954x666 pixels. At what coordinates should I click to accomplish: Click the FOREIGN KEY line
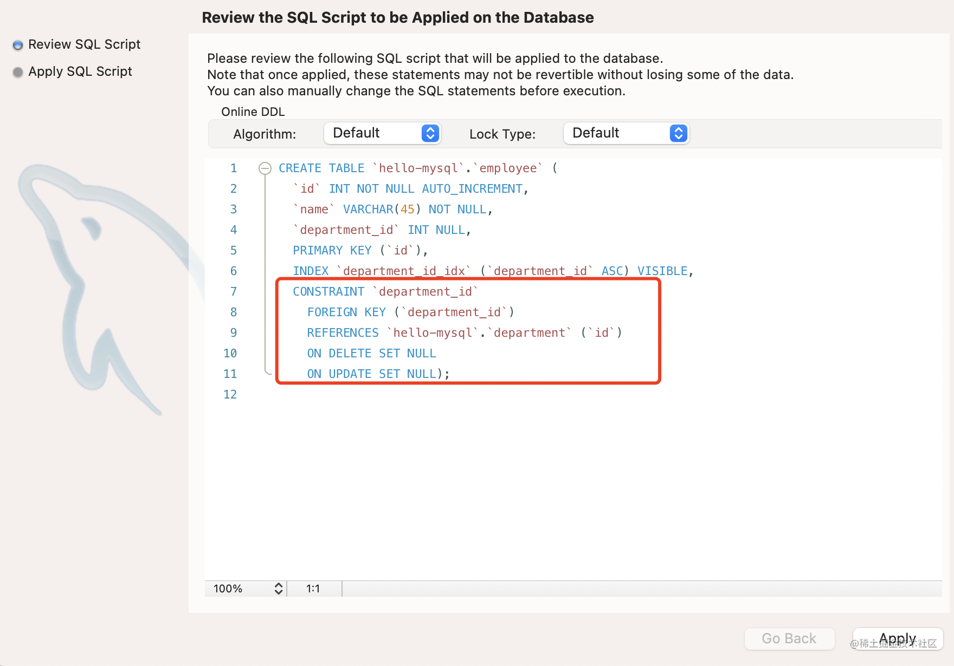(x=410, y=312)
